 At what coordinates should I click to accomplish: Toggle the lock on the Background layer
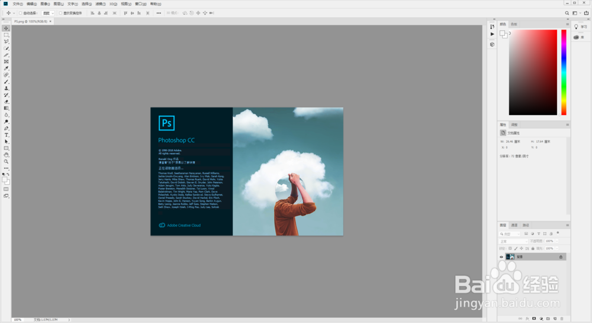pyautogui.click(x=561, y=257)
